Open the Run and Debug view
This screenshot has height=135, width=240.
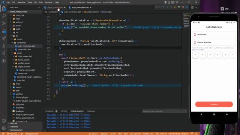(x=4, y=31)
